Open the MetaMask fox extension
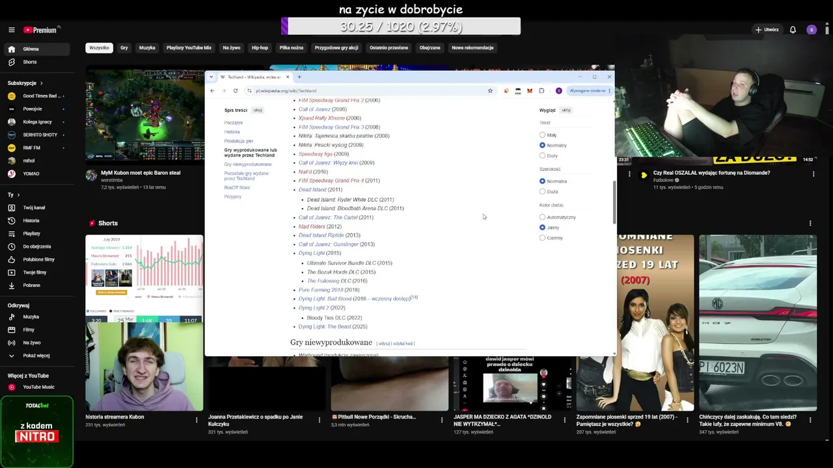 click(x=530, y=91)
